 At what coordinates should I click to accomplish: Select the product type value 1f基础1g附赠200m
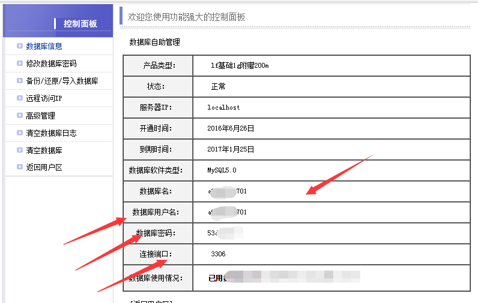[240, 65]
